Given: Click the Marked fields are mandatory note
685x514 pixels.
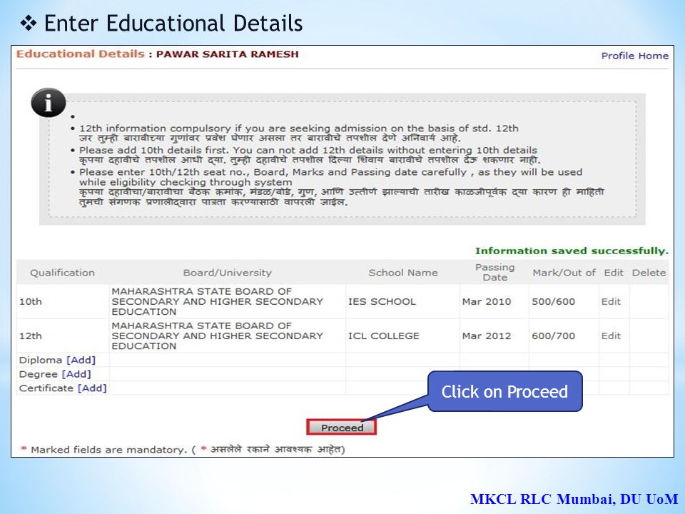Looking at the screenshot, I should pyautogui.click(x=183, y=449).
